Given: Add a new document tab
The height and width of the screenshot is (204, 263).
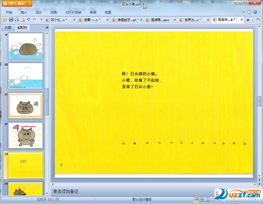Looking at the screenshot, I should (x=248, y=20).
